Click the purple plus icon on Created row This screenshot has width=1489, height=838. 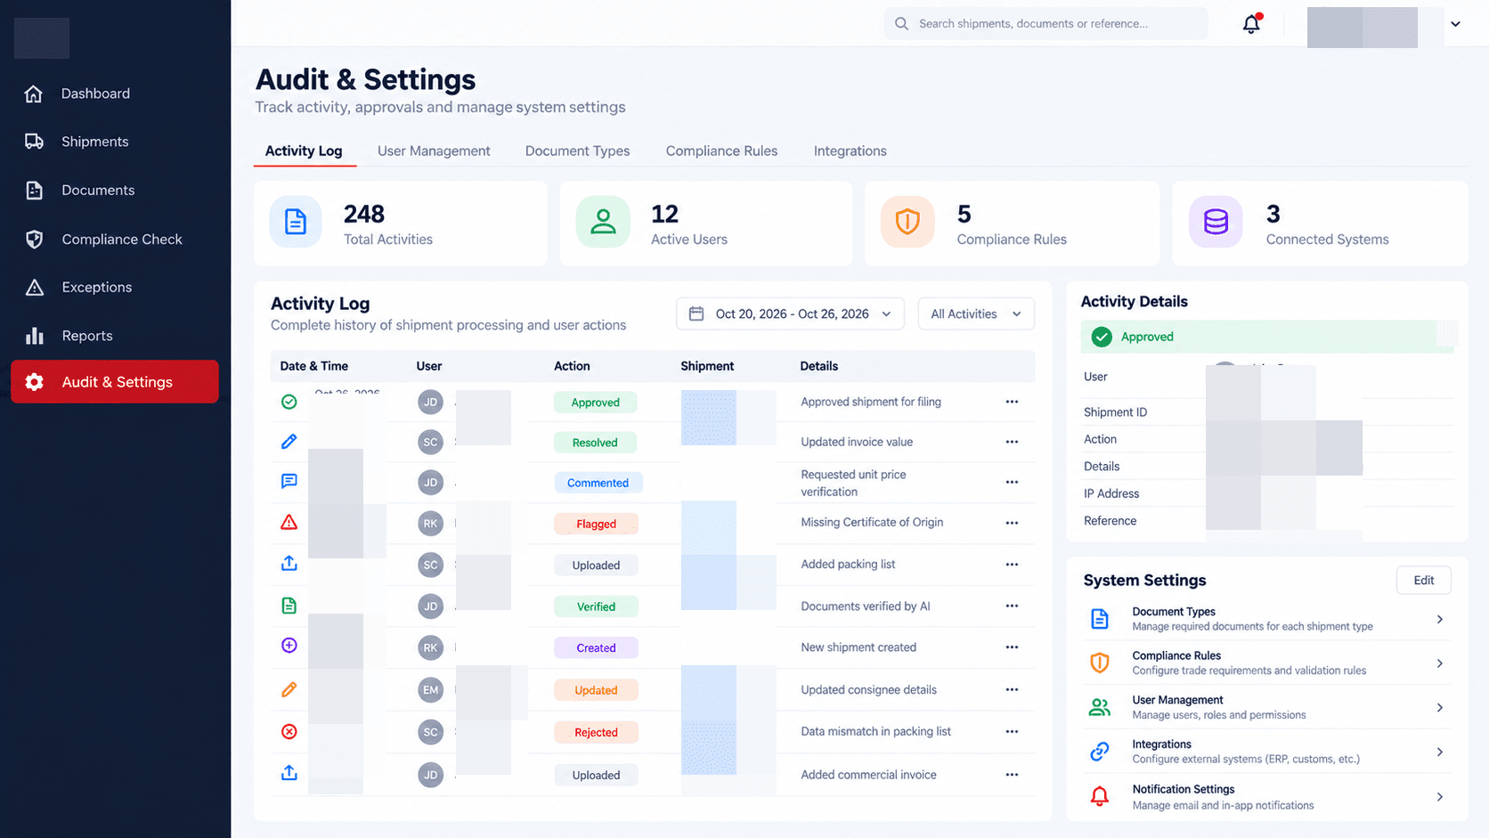coord(289,646)
